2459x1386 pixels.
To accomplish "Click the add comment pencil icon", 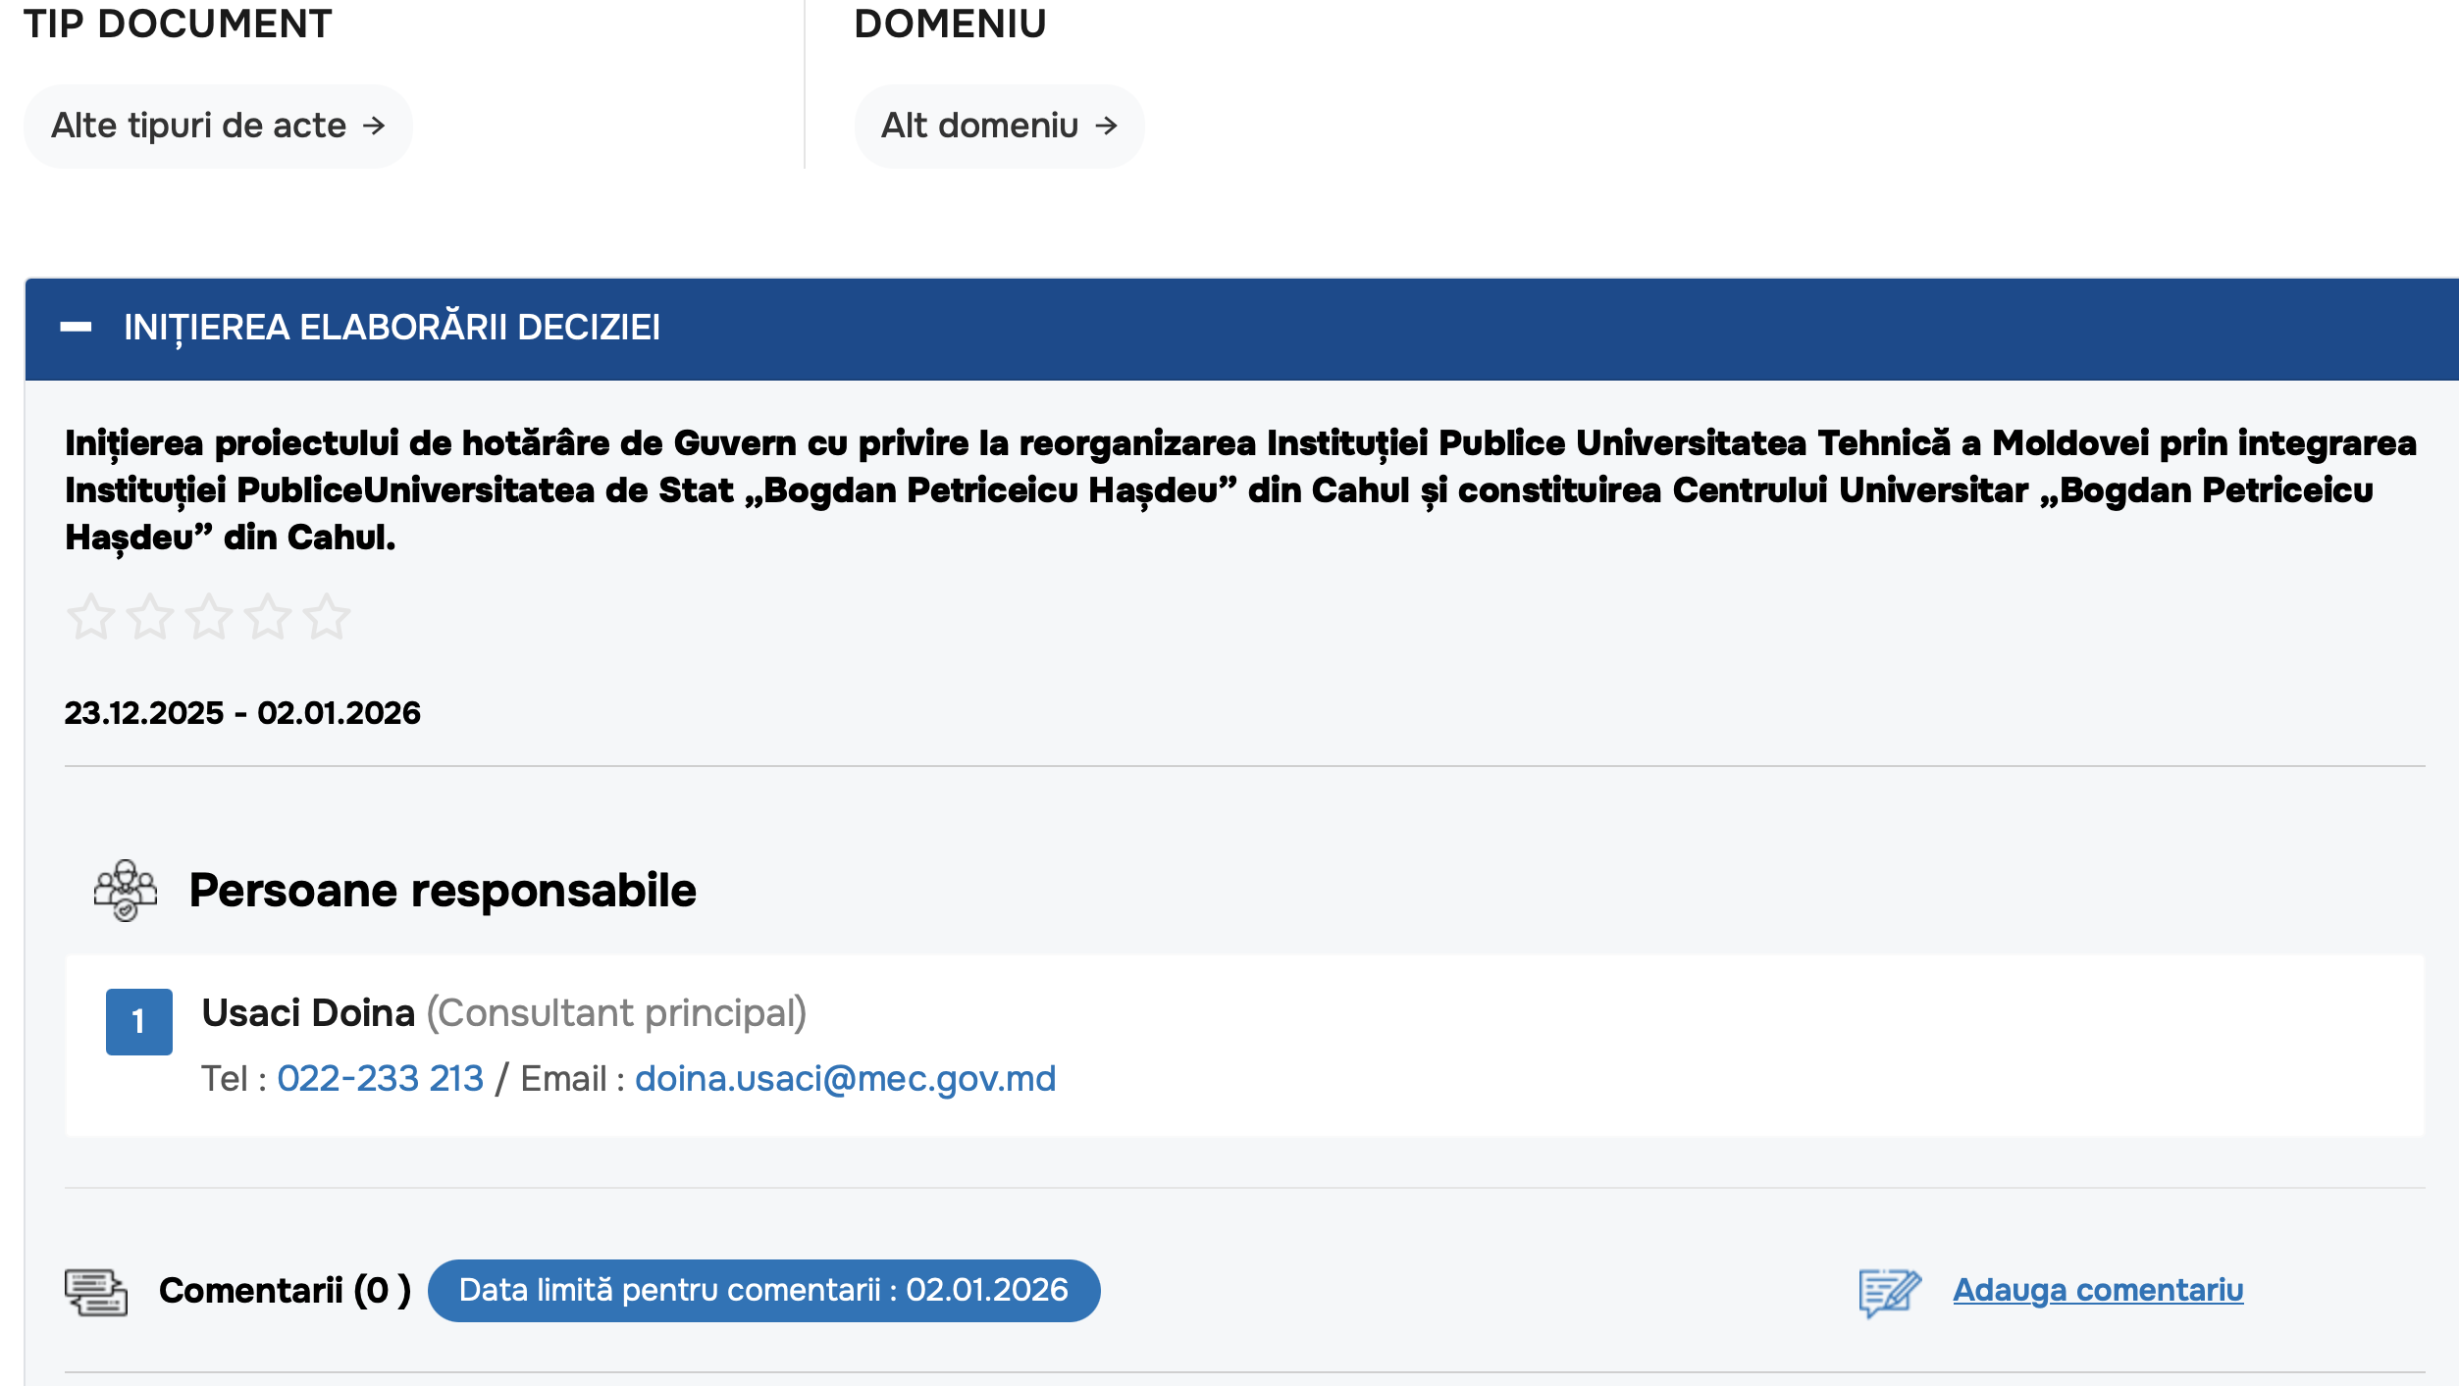I will 1889,1292.
